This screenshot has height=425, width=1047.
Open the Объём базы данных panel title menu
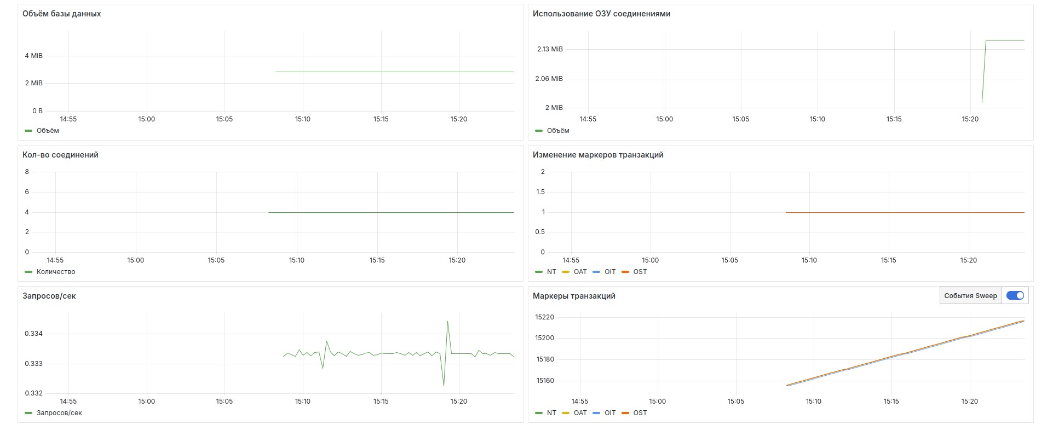[x=61, y=14]
